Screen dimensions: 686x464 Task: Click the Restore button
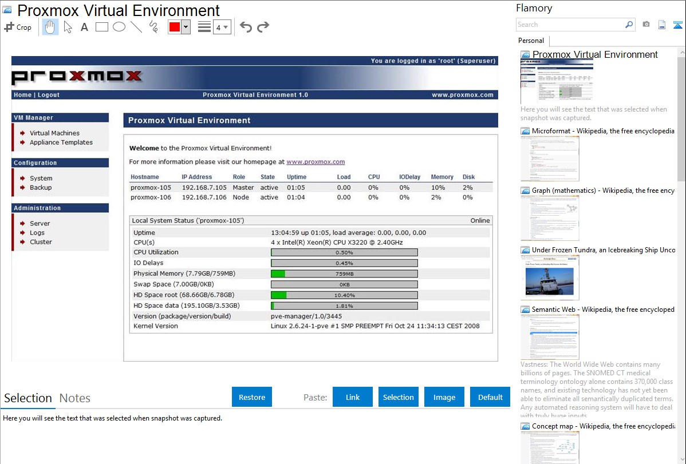point(252,397)
